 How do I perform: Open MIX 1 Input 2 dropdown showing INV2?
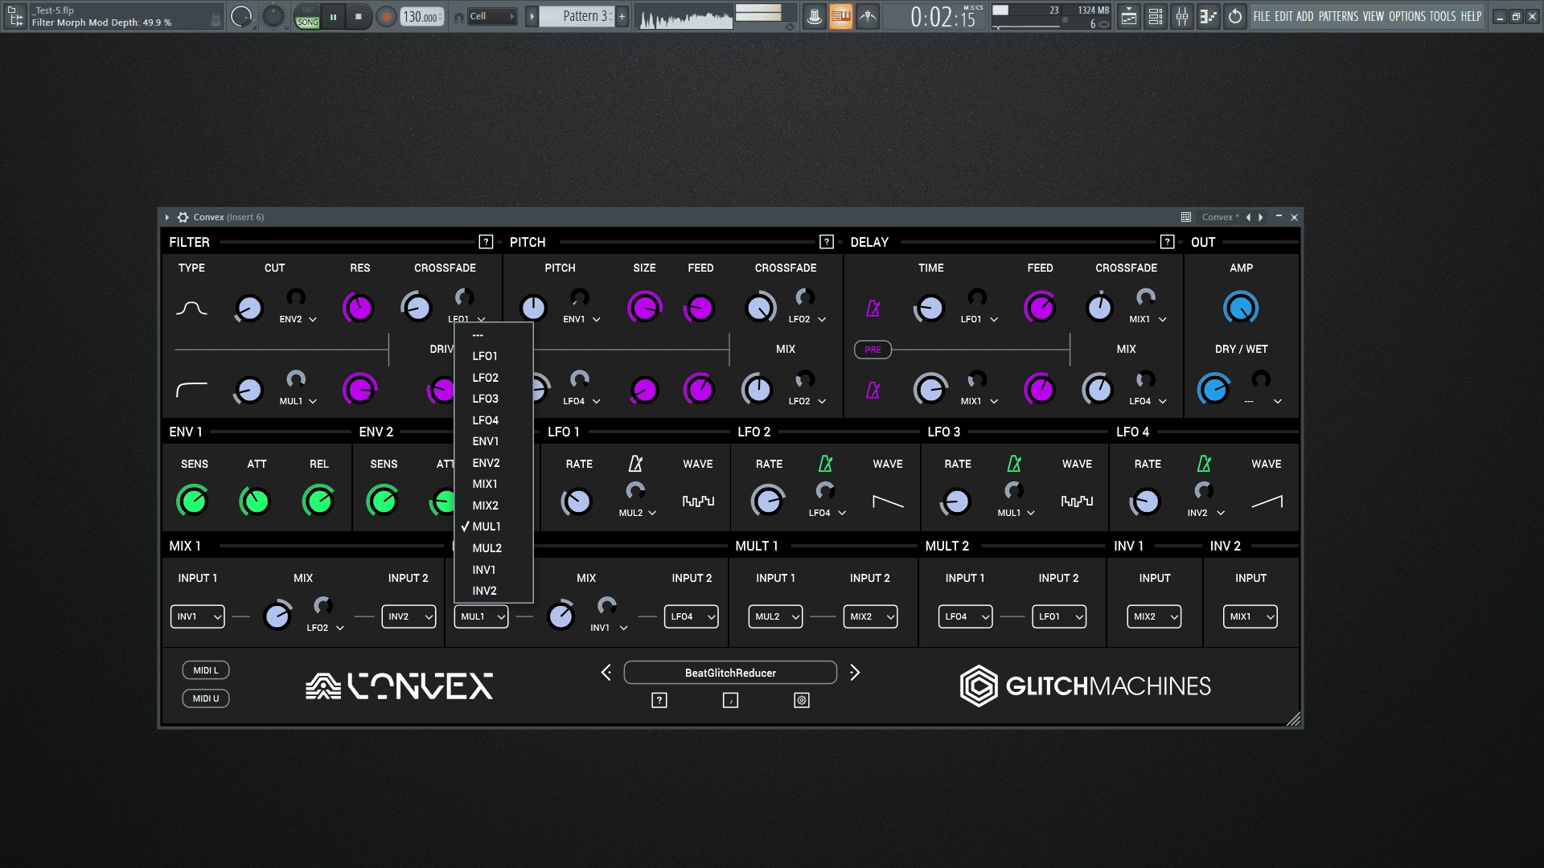point(409,616)
